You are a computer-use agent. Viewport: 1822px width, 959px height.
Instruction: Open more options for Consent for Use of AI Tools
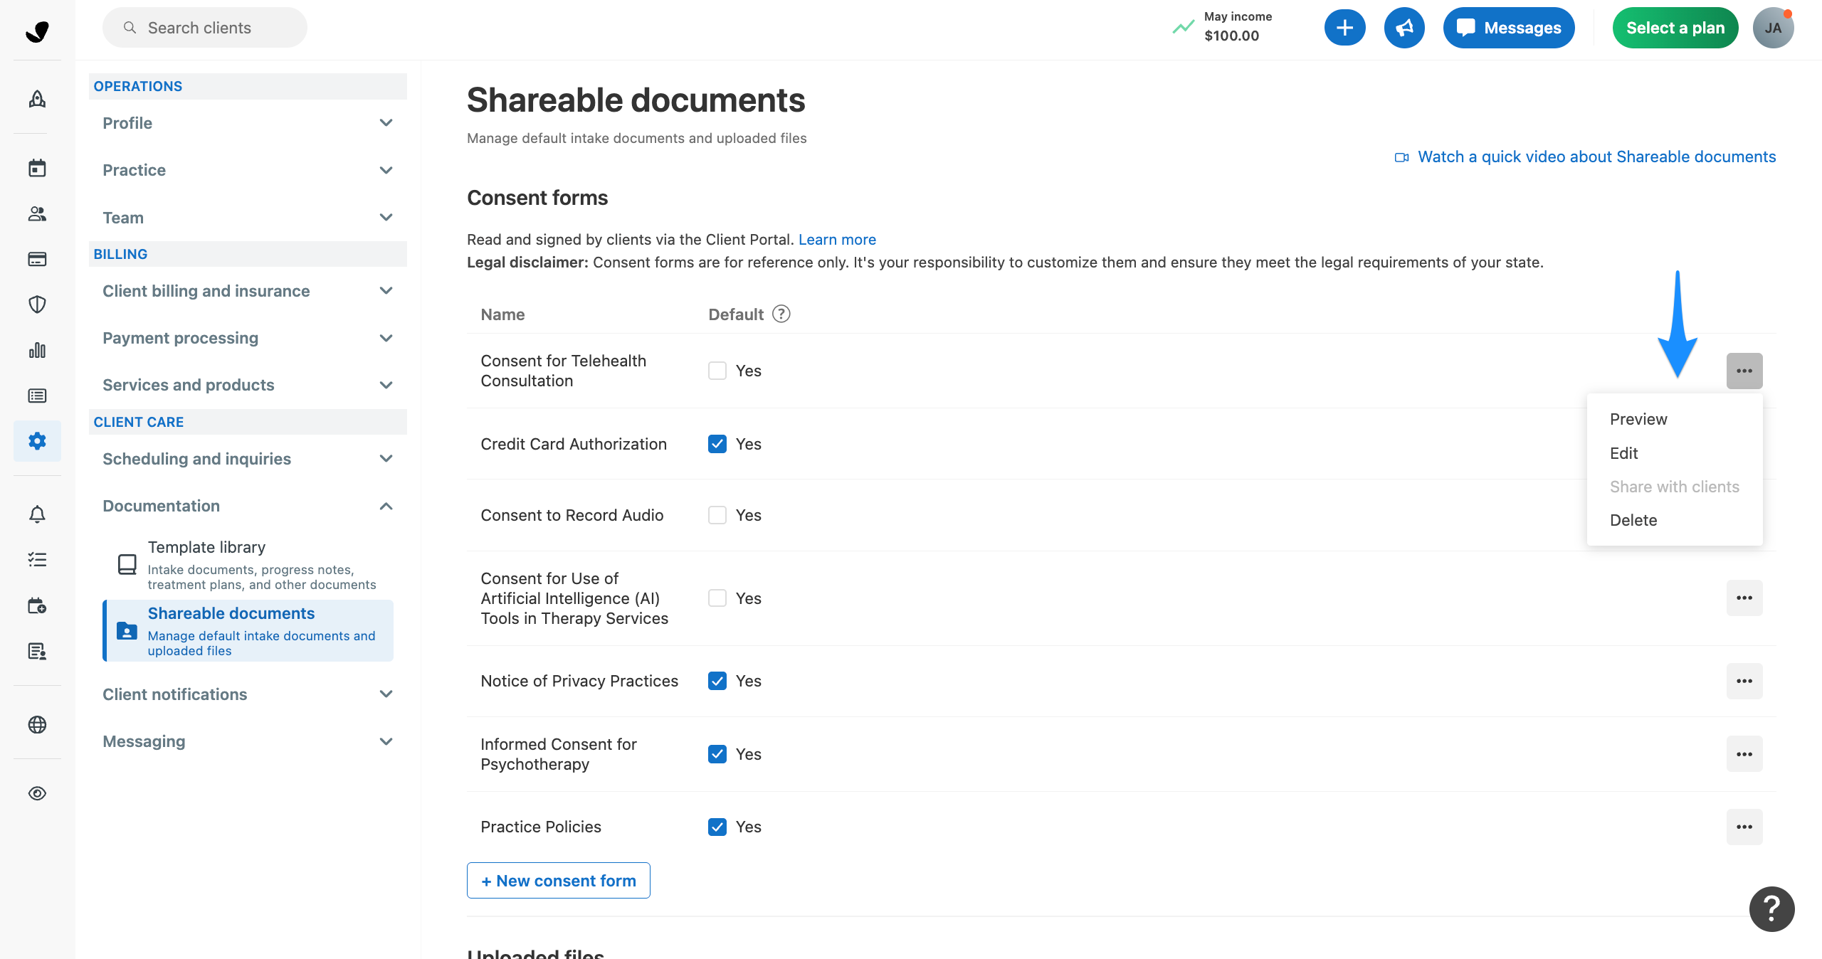[1744, 598]
